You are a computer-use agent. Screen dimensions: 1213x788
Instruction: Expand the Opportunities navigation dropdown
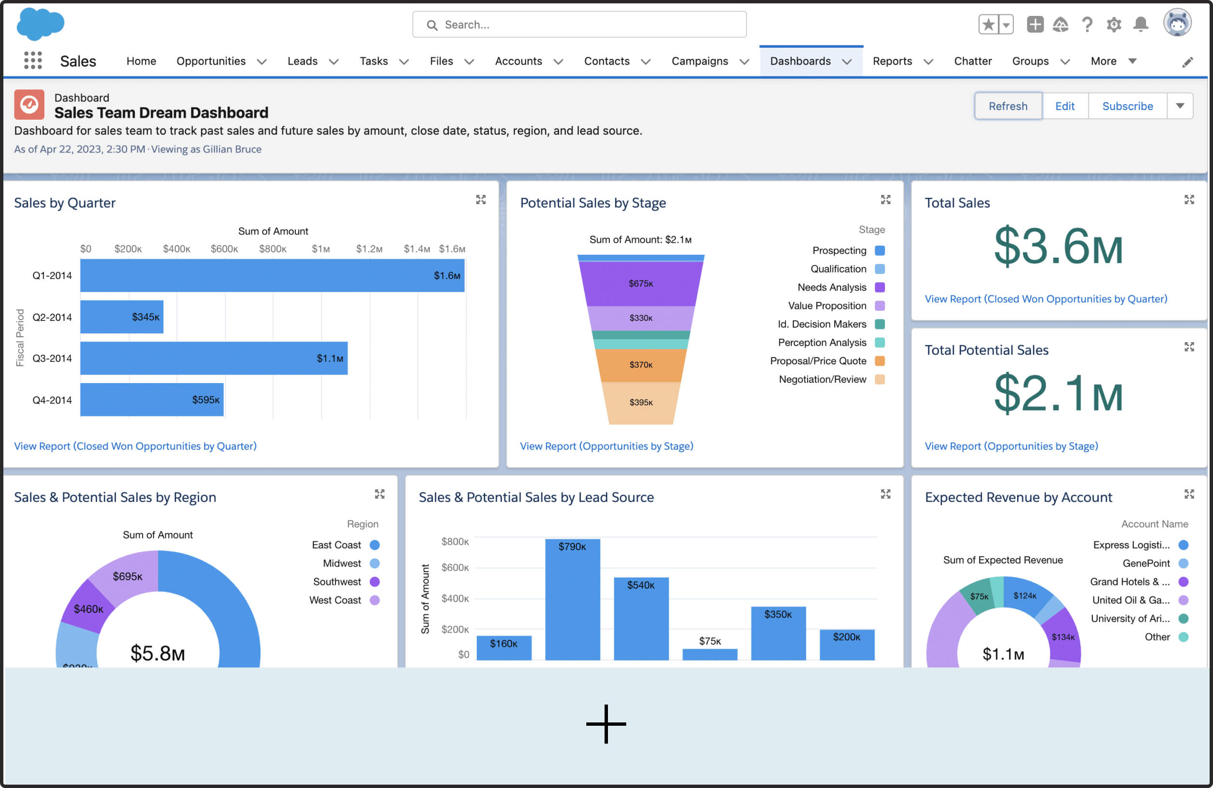point(262,61)
